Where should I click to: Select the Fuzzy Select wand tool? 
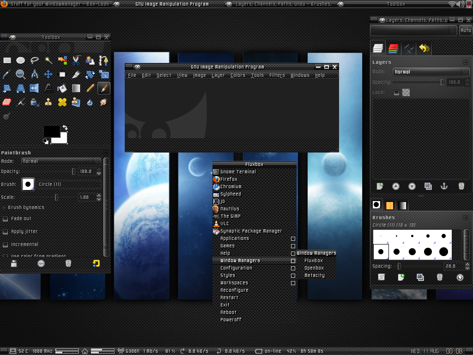point(48,61)
